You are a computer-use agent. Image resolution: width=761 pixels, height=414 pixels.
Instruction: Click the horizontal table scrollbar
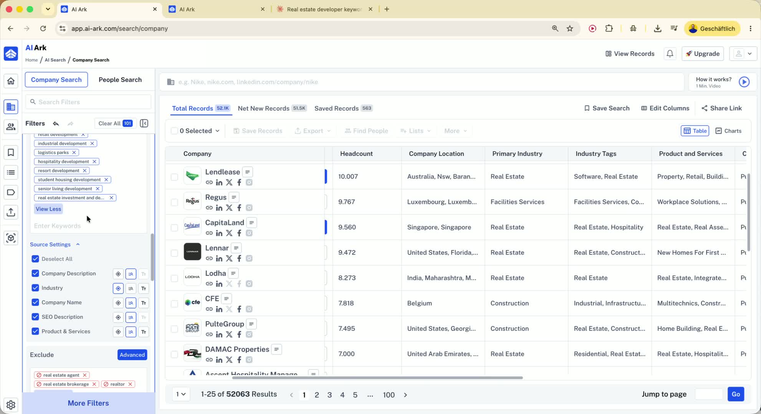tap(377, 378)
